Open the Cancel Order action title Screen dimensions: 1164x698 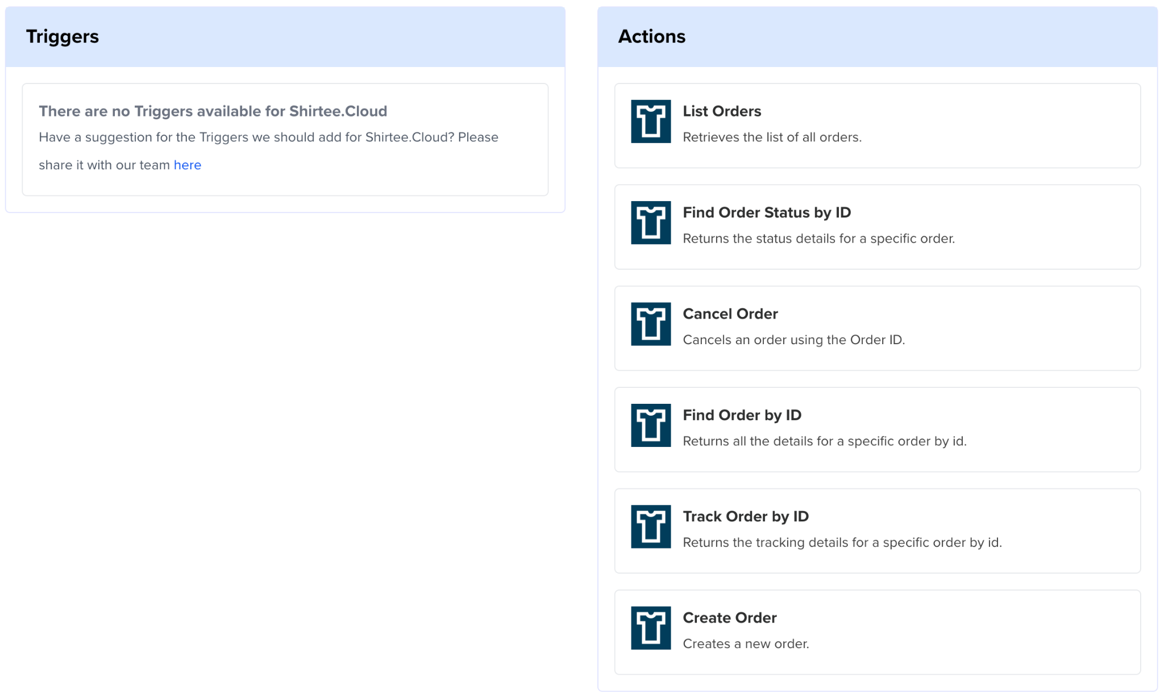(x=730, y=314)
